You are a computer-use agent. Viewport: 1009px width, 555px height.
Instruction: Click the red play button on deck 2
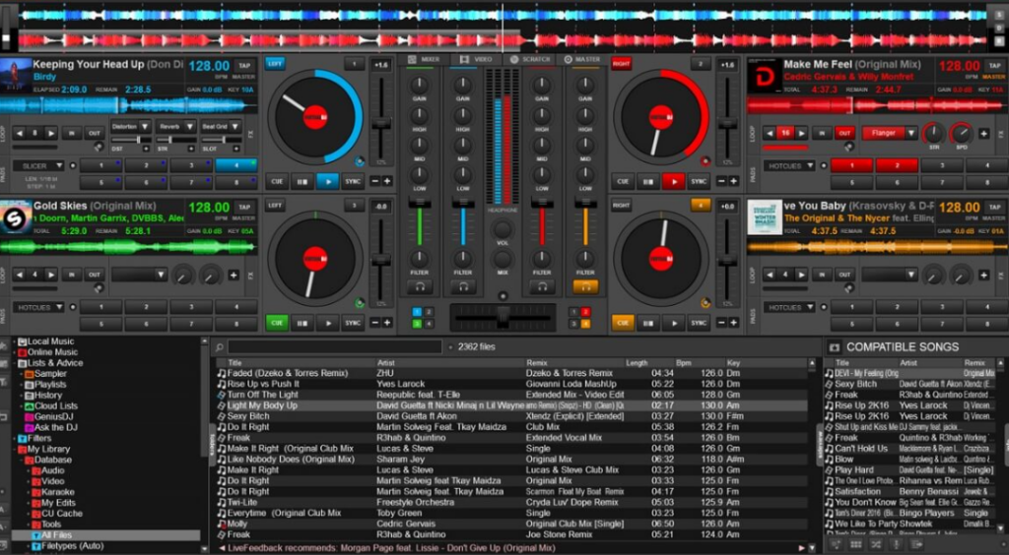[x=674, y=182]
